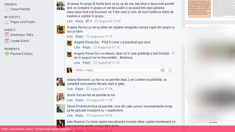235x132 pixels.
Task: Open Elena Prohnitchi's profile name link
Action: coord(79,106)
